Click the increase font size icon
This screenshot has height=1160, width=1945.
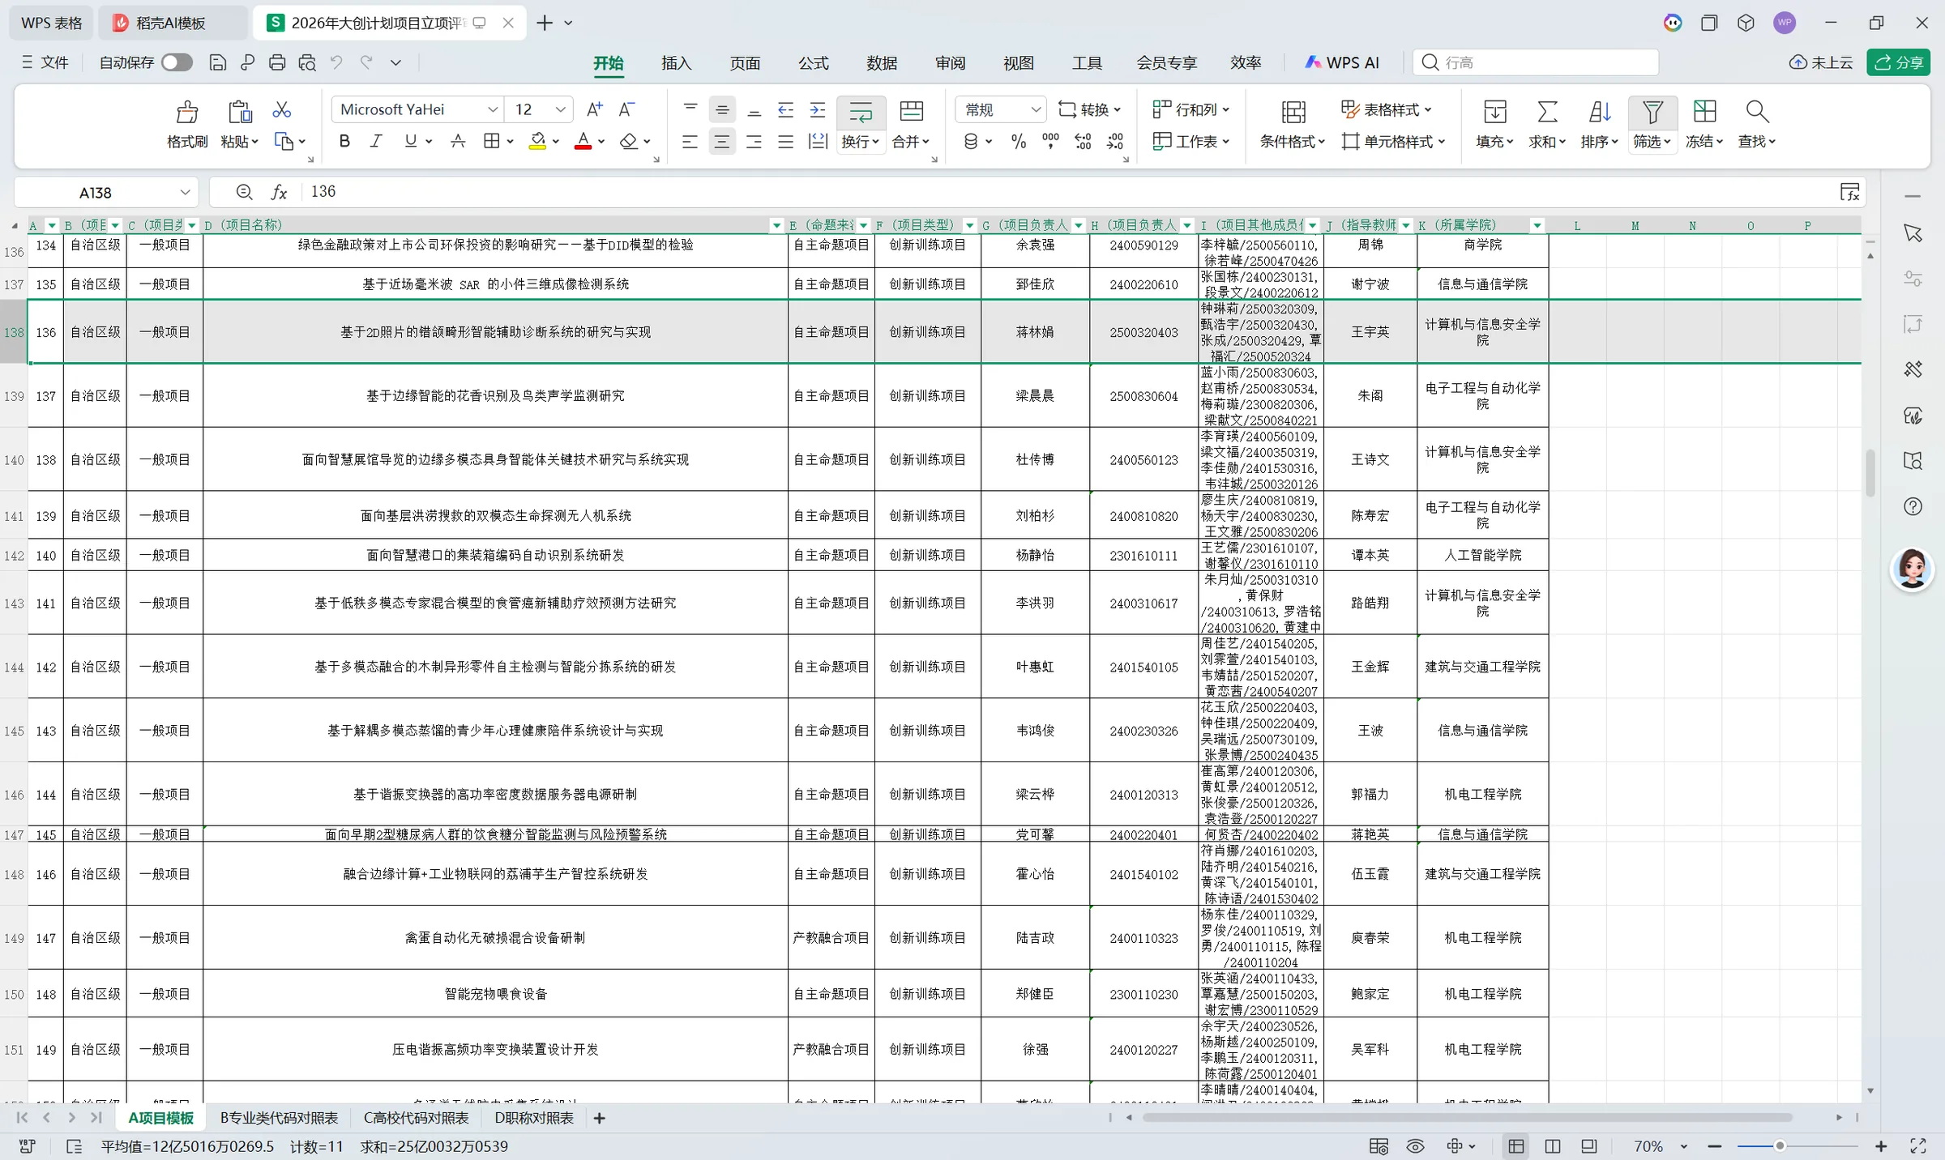point(594,109)
